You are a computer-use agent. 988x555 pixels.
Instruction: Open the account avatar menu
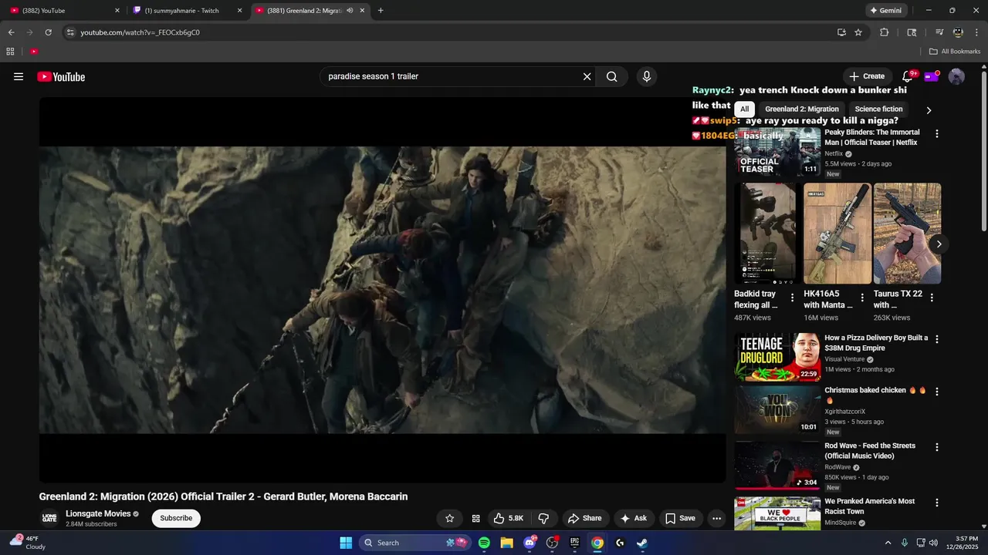click(956, 76)
